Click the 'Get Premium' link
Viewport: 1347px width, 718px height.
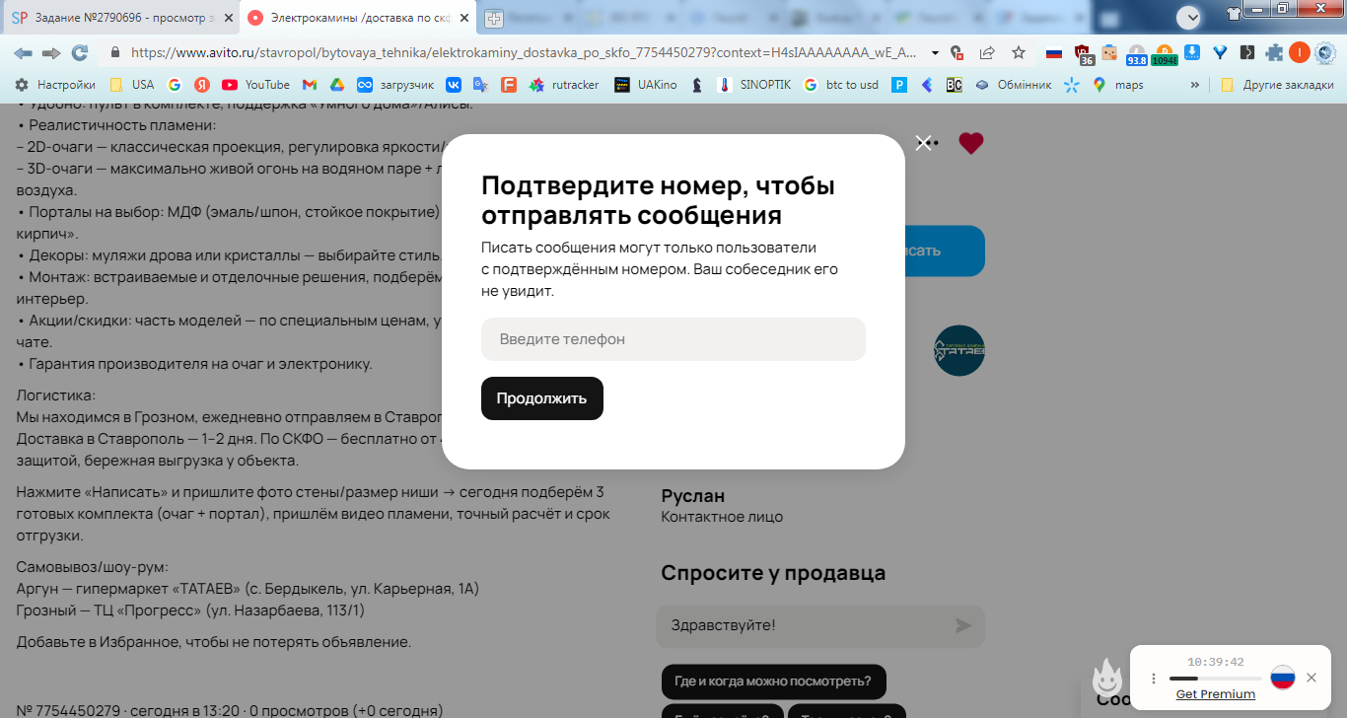1216,694
